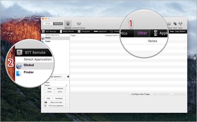Select Finder in the application list
Screen dimensions: 197x122
55,42
